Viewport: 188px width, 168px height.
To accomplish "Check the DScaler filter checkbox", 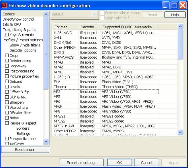I will coord(7,112).
